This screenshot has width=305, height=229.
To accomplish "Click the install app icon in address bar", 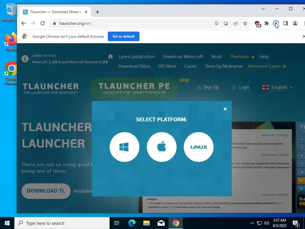I will tap(226, 23).
